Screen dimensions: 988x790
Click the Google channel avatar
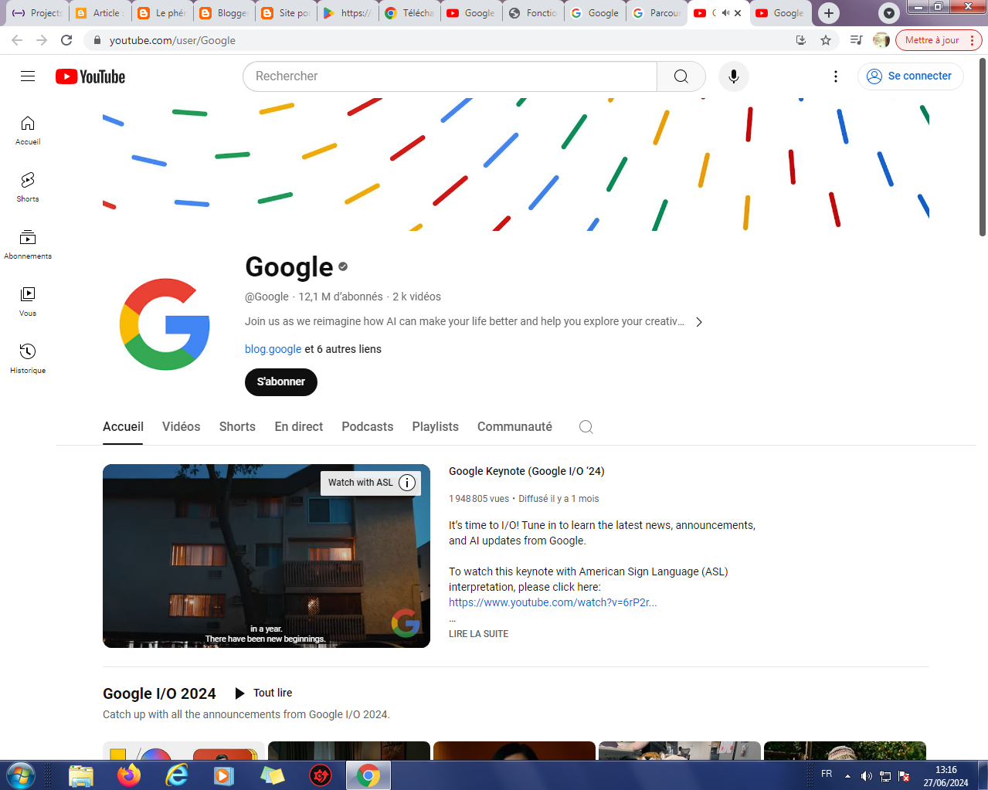click(x=165, y=324)
